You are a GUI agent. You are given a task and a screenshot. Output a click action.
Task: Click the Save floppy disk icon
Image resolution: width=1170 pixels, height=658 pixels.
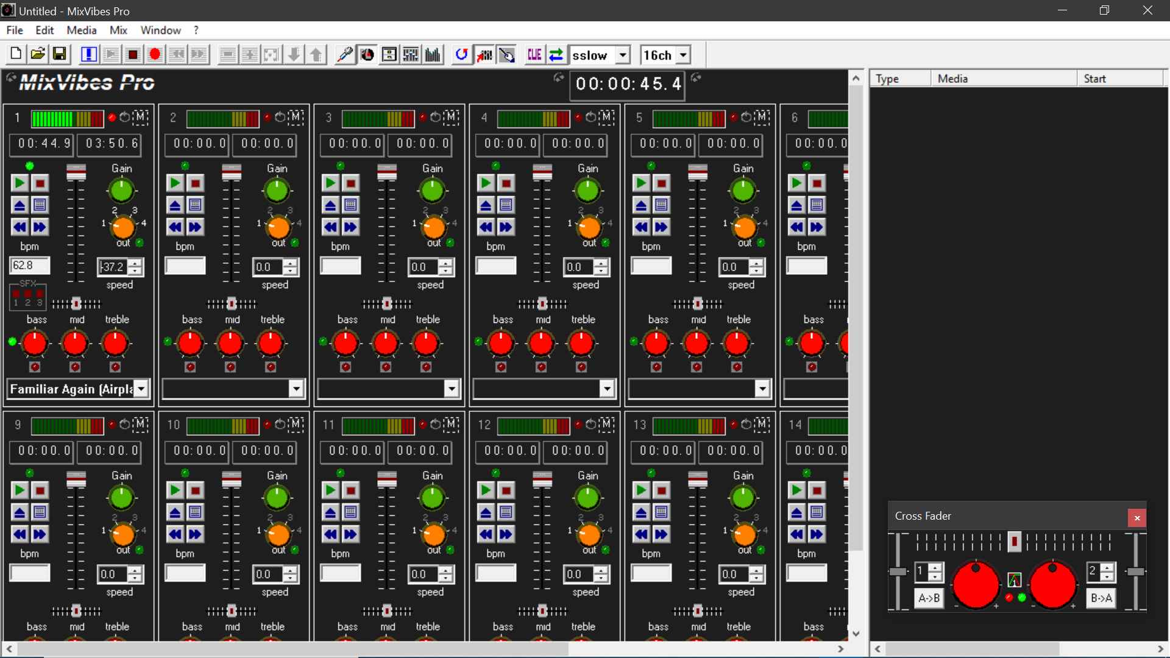[60, 55]
